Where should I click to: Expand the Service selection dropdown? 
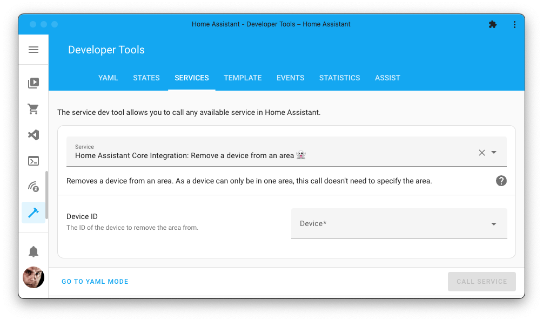[494, 153]
